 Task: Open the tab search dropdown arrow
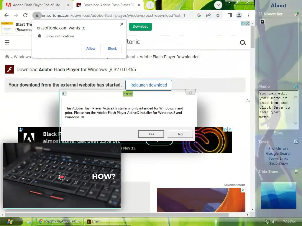point(218,5)
